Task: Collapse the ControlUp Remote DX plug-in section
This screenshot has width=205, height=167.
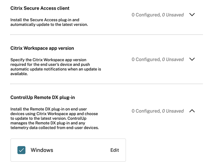Action: 191,111
